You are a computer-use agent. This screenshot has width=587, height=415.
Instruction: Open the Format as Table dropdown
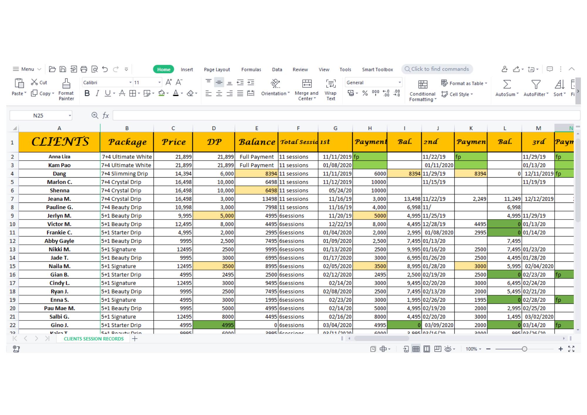tap(486, 83)
